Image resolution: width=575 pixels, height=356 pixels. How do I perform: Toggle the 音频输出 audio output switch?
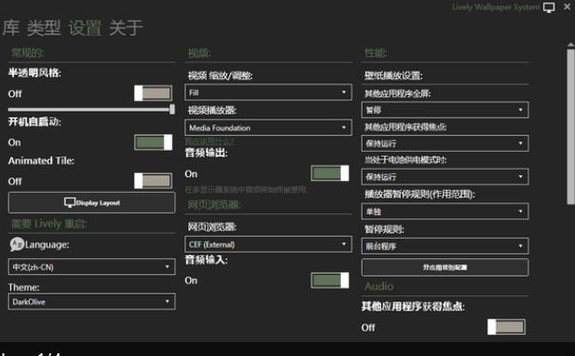click(330, 173)
